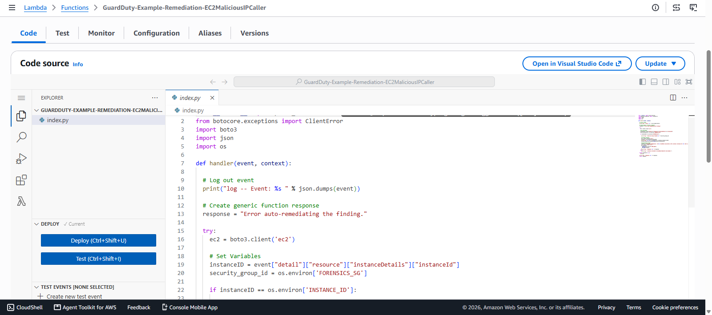The width and height of the screenshot is (712, 315).
Task: Select index.py in the explorer tree
Action: pos(98,120)
